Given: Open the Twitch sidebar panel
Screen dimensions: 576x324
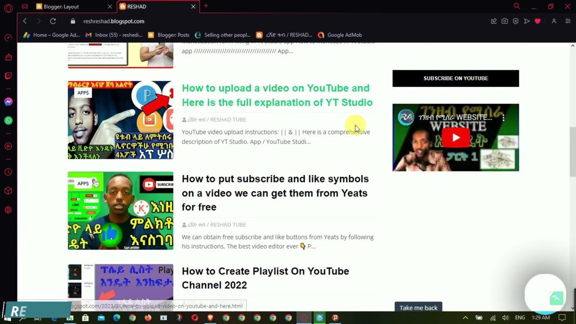Looking at the screenshot, I should tap(8, 76).
